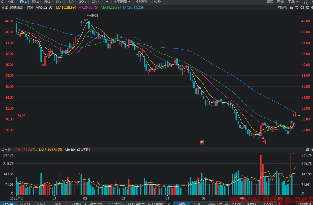Select the 日线 daily period
The image size is (313, 205).
tap(23, 2)
